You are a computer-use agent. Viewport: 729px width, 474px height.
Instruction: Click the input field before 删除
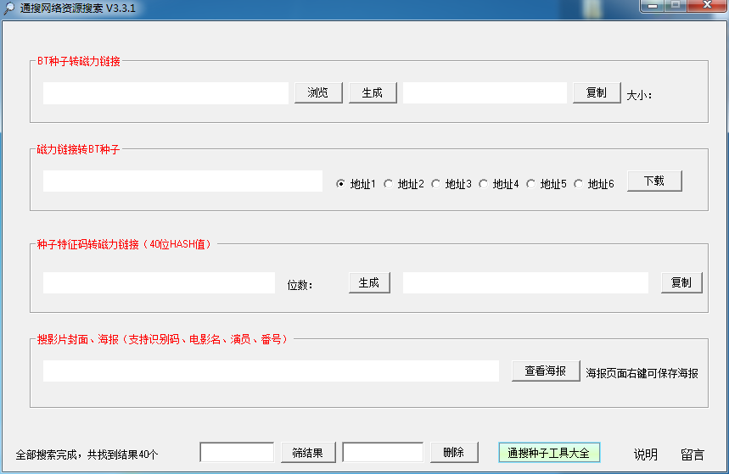(x=383, y=453)
